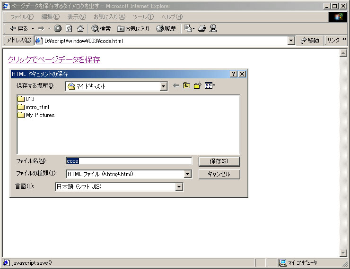Viewport: 350px width, 269px height.
Task: Expand the 保存する場所 location dropdown
Action: point(164,86)
